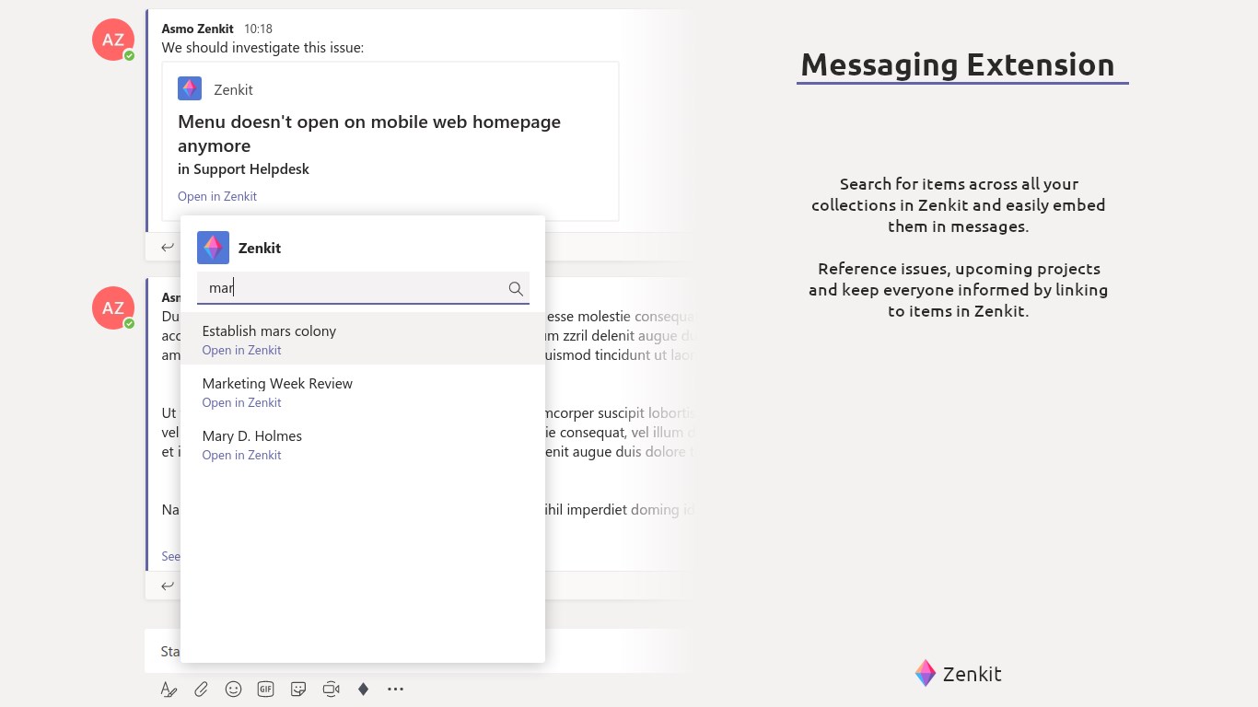Open more messaging extensions ellipsis
Viewport: 1258px width, 707px height.
(x=396, y=689)
